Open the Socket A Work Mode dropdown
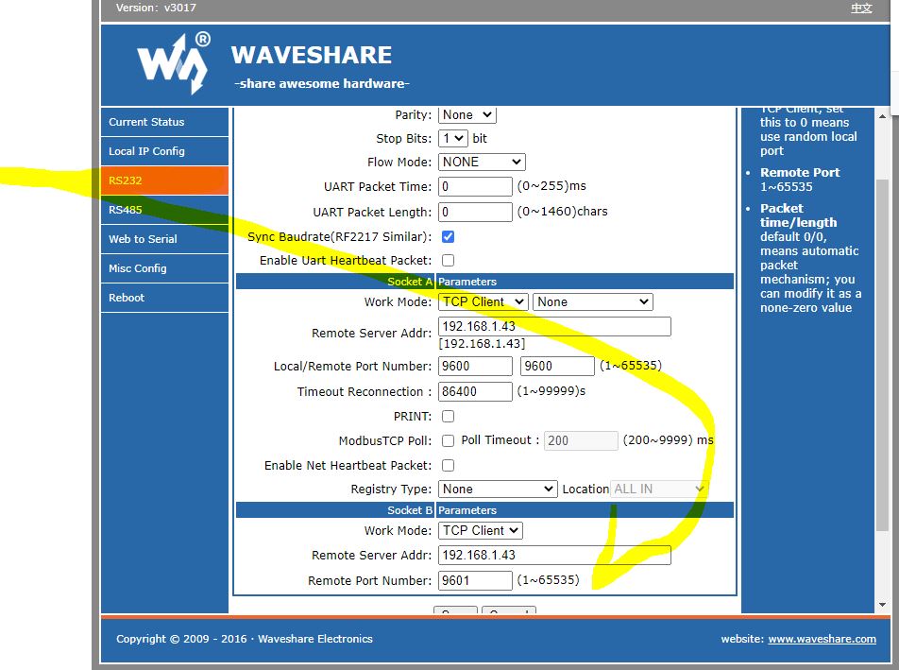 pyautogui.click(x=483, y=301)
